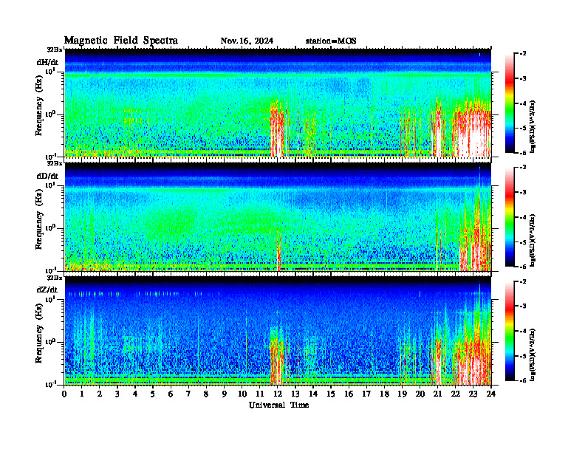Click hour 9 on the Universal Time axis

pyautogui.click(x=225, y=394)
